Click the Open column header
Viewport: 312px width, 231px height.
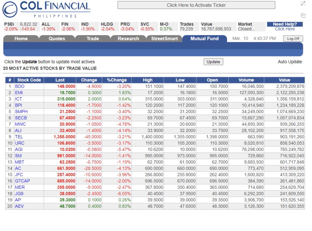(212, 80)
